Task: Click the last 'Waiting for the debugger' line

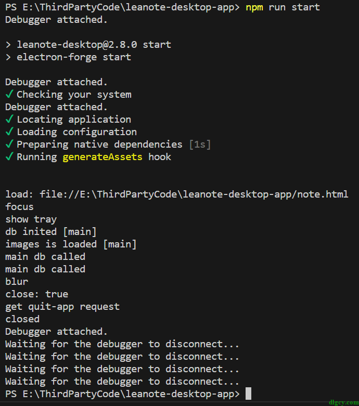Action: pyautogui.click(x=122, y=382)
